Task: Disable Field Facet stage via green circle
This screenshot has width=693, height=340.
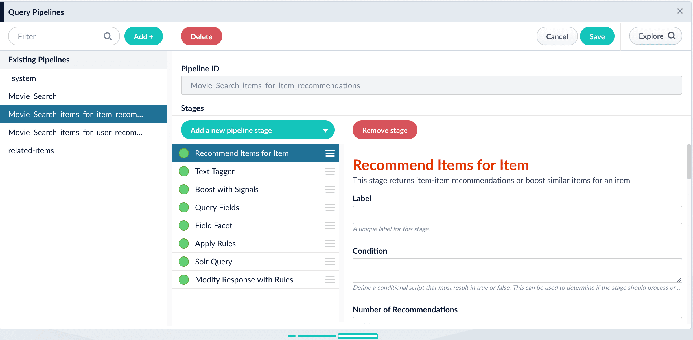Action: pyautogui.click(x=184, y=225)
